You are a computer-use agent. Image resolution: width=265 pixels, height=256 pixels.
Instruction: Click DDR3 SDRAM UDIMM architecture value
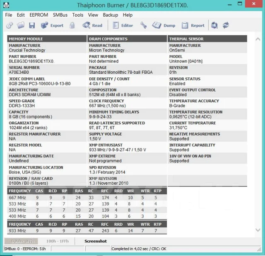(30, 95)
